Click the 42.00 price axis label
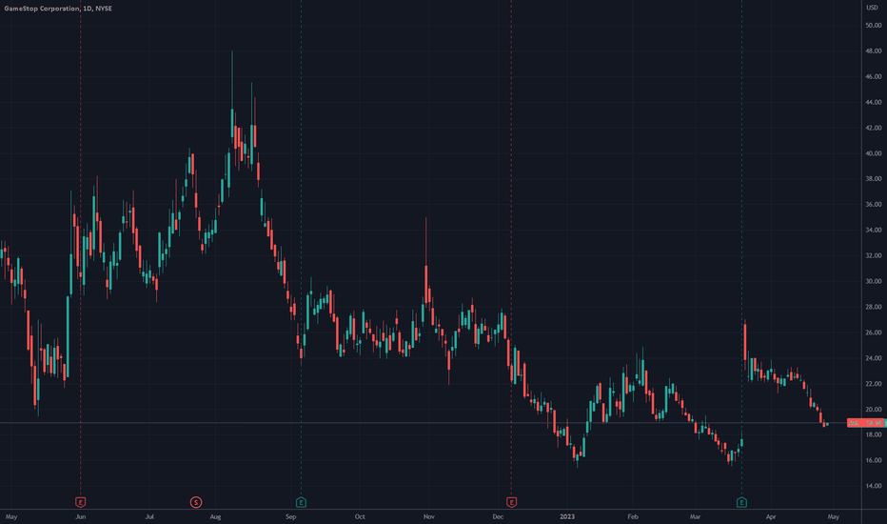Image resolution: width=887 pixels, height=524 pixels. point(873,128)
